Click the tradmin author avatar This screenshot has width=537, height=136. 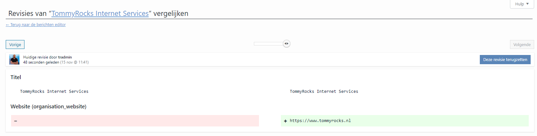coord(14,59)
